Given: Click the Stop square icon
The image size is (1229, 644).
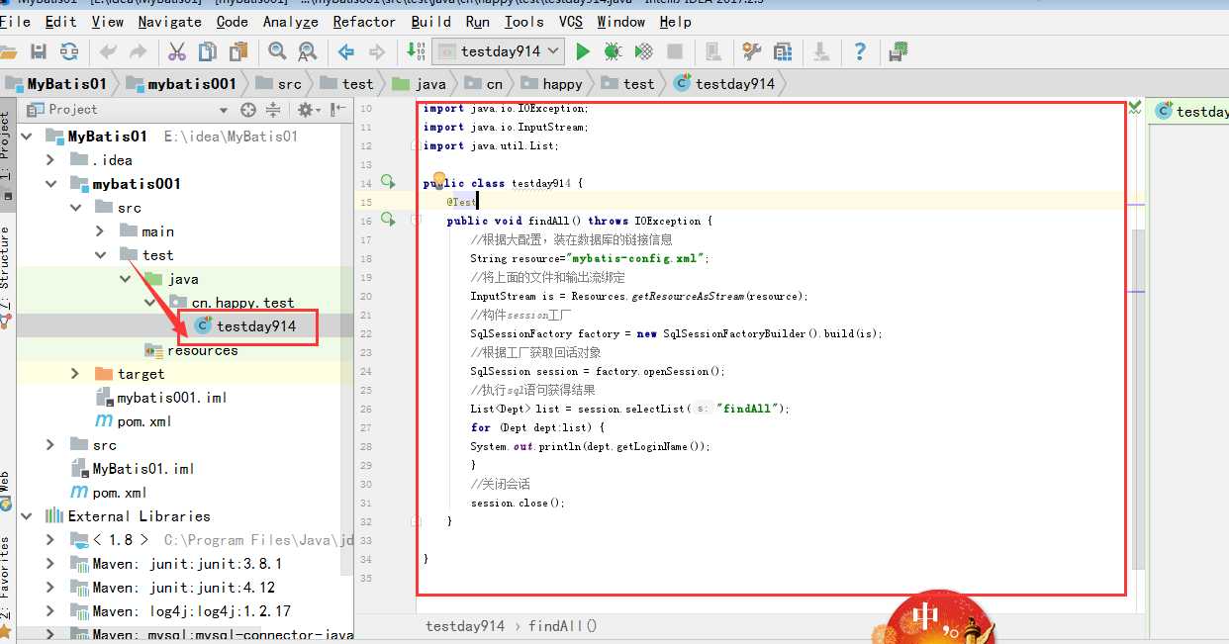Looking at the screenshot, I should (675, 51).
